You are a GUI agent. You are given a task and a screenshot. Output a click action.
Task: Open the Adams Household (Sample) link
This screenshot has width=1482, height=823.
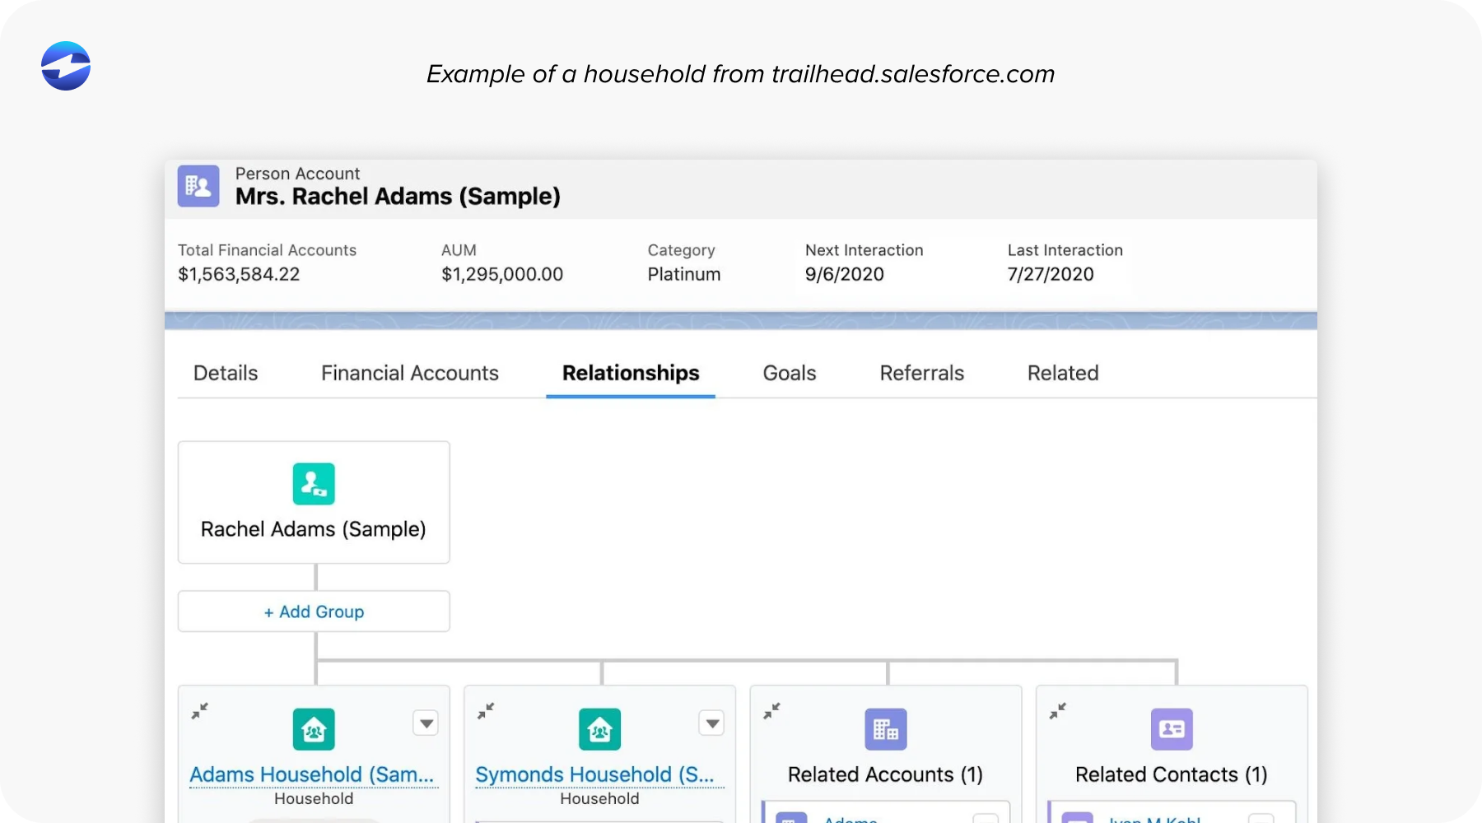(x=312, y=774)
